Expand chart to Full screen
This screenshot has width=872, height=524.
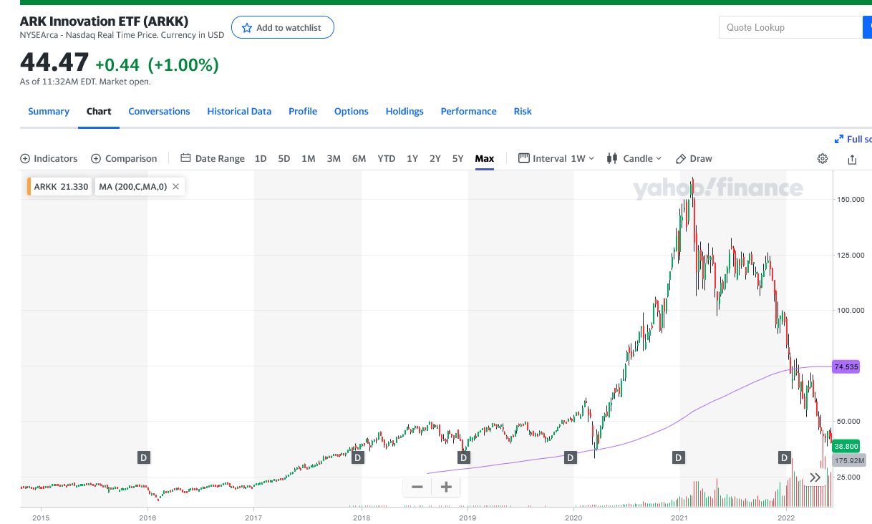[x=853, y=139]
